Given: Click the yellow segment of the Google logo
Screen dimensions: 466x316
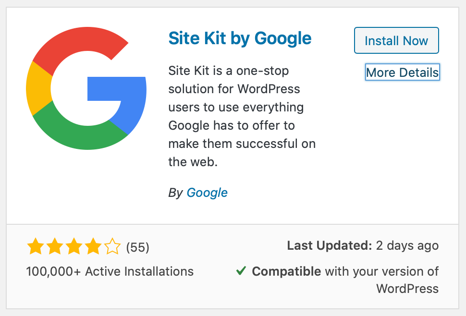Looking at the screenshot, I should tap(38, 88).
